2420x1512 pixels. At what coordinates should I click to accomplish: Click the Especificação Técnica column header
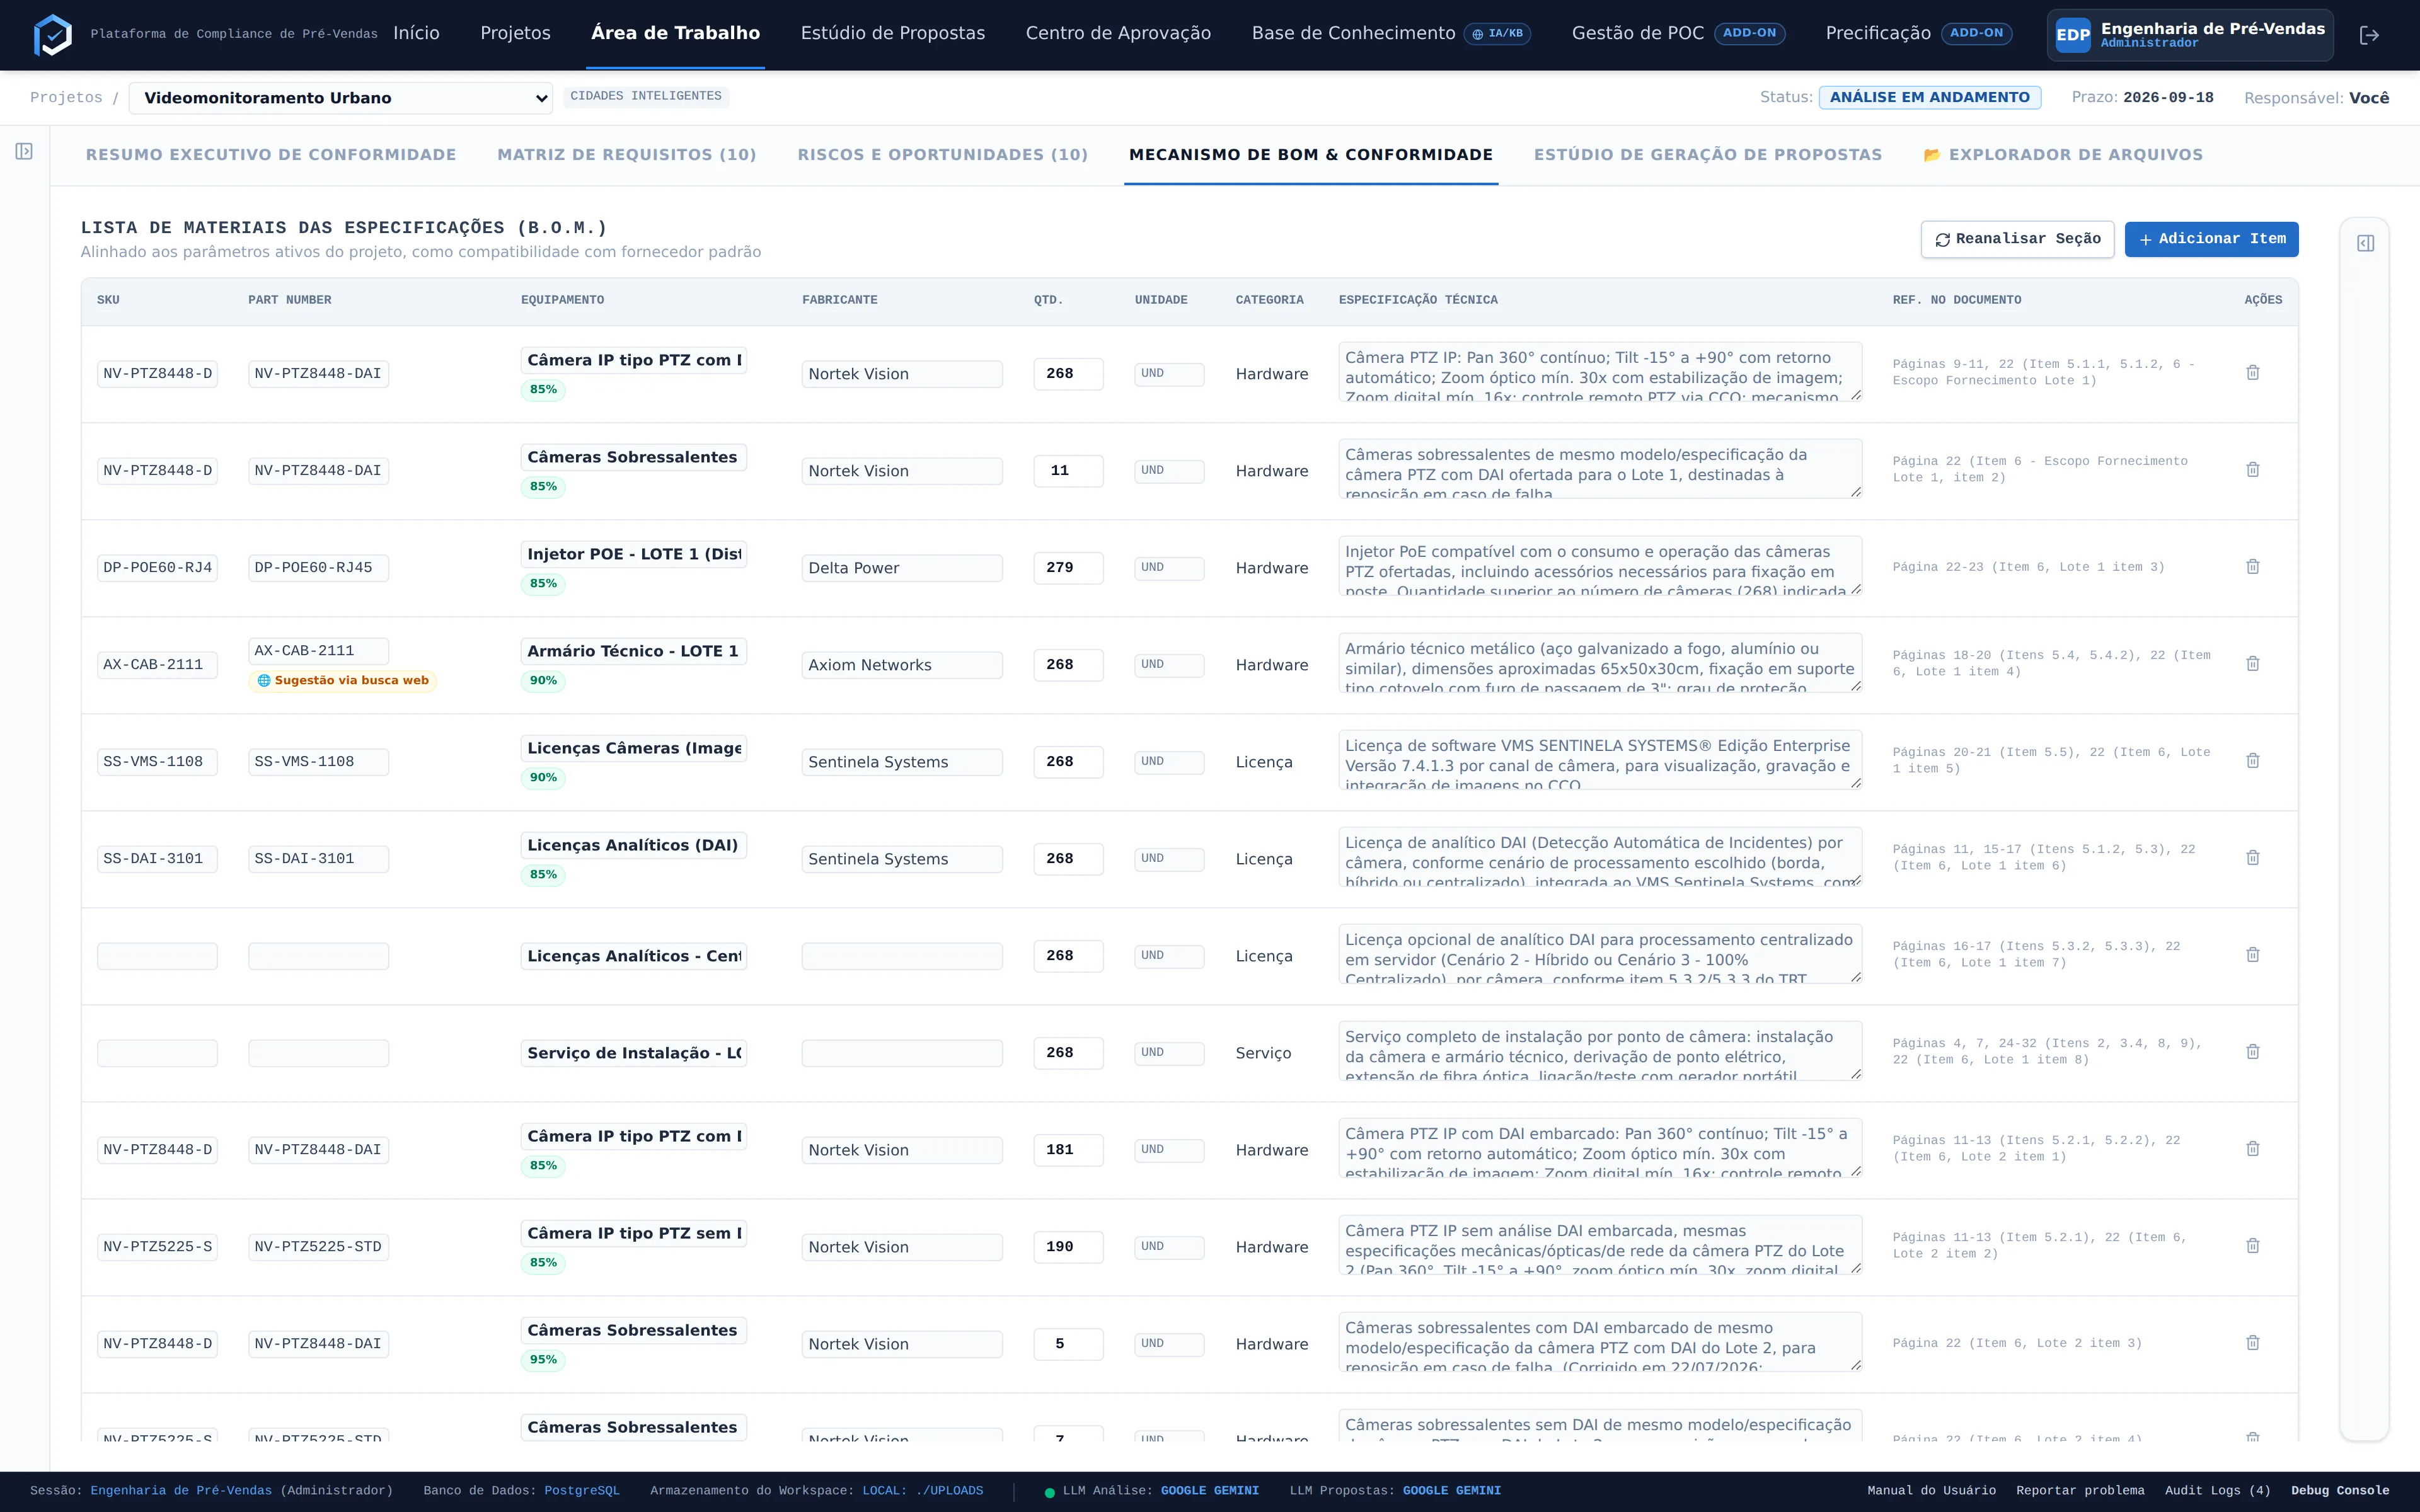[x=1418, y=300]
